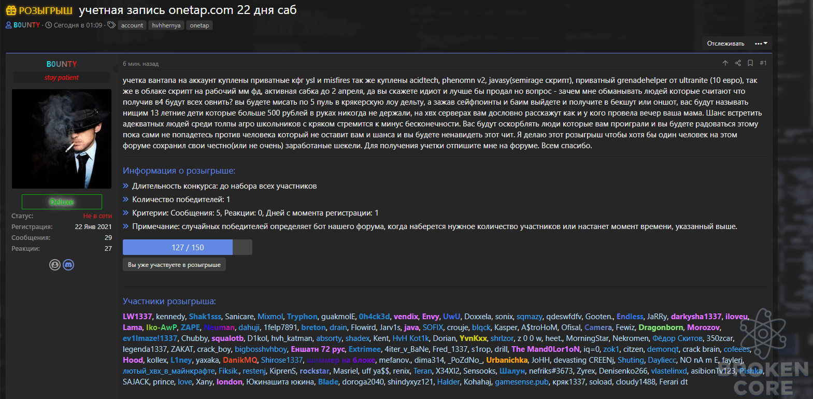Open BOUNTY username in the sidebar
The width and height of the screenshot is (813, 399).
coord(62,64)
